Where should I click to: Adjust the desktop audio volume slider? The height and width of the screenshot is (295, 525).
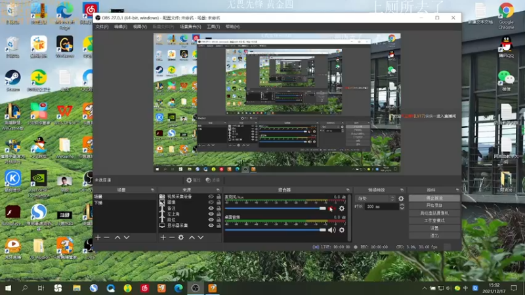pyautogui.click(x=275, y=230)
